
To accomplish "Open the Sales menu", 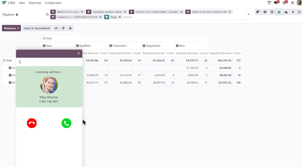I will point(22,3).
